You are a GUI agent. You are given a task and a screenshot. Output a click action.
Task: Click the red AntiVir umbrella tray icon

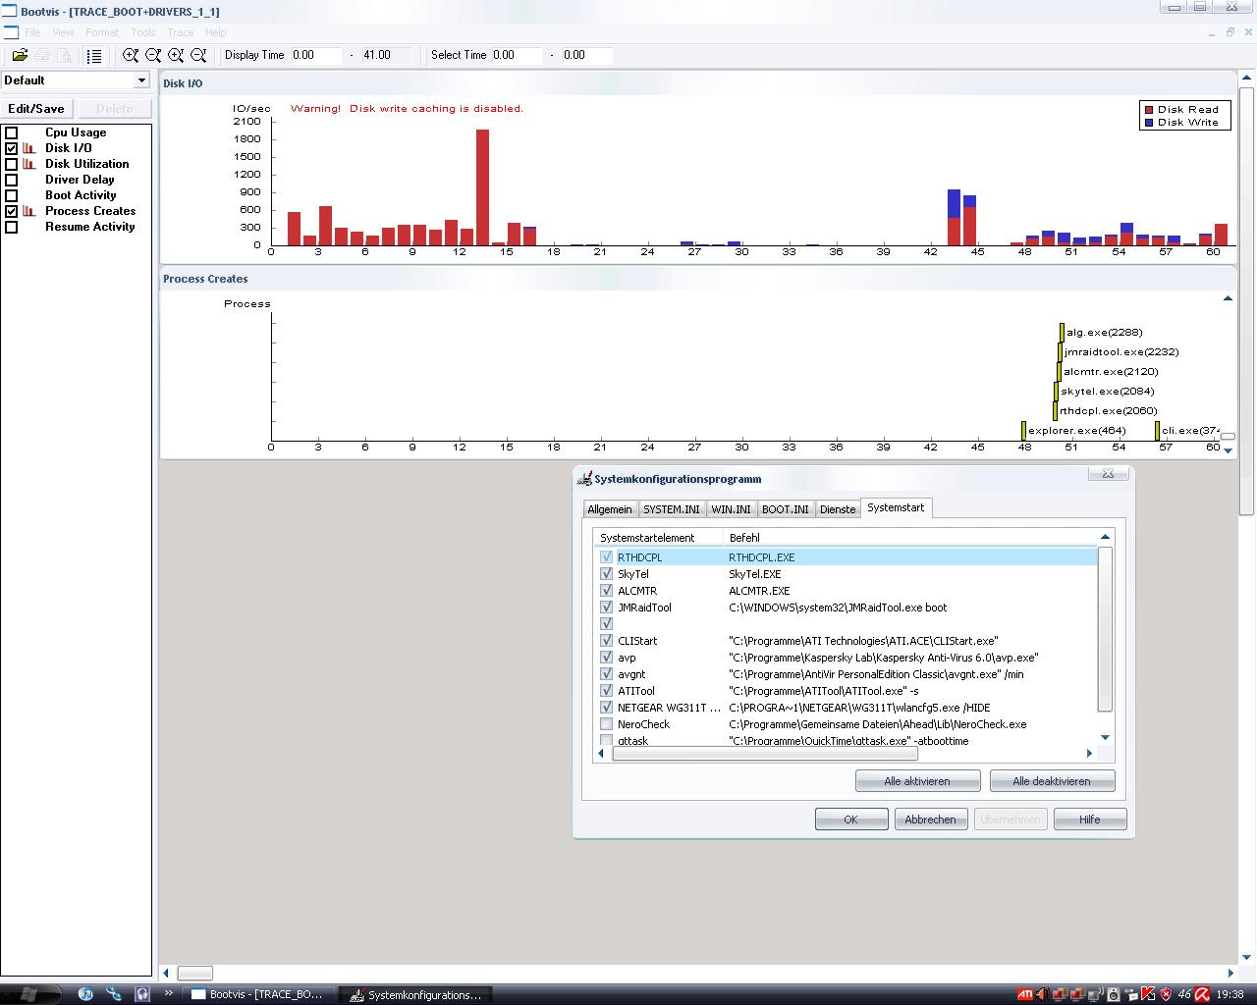pos(1201,994)
